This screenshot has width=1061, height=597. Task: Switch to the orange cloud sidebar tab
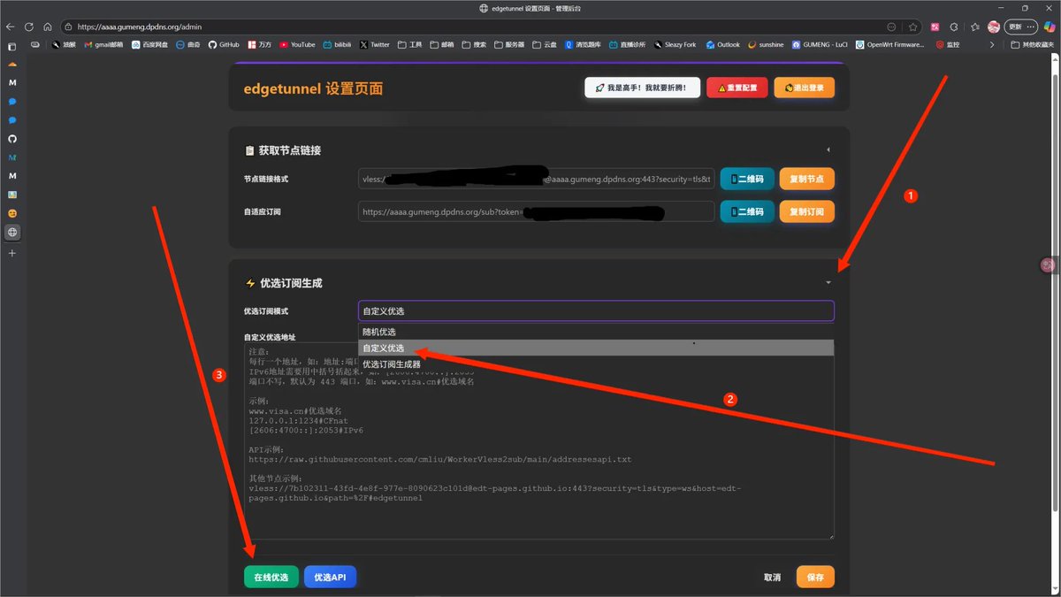[x=12, y=64]
